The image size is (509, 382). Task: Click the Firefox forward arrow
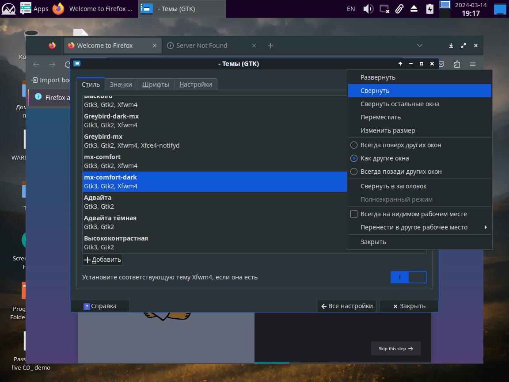pos(52,64)
